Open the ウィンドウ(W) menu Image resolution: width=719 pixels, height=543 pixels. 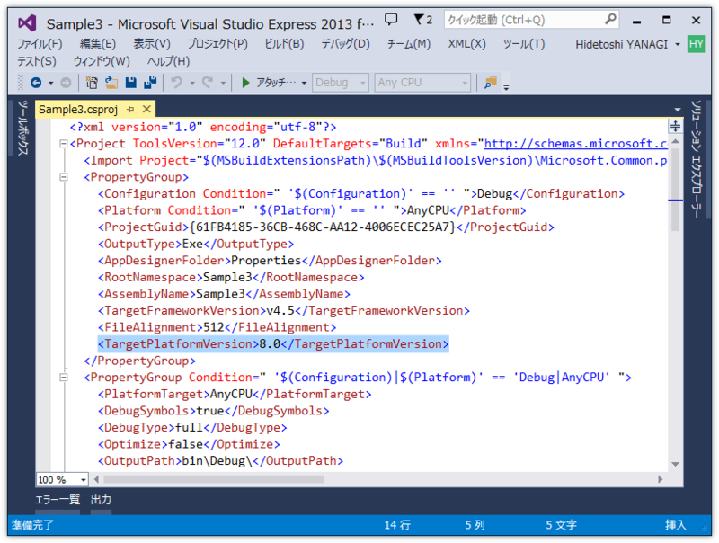click(102, 61)
